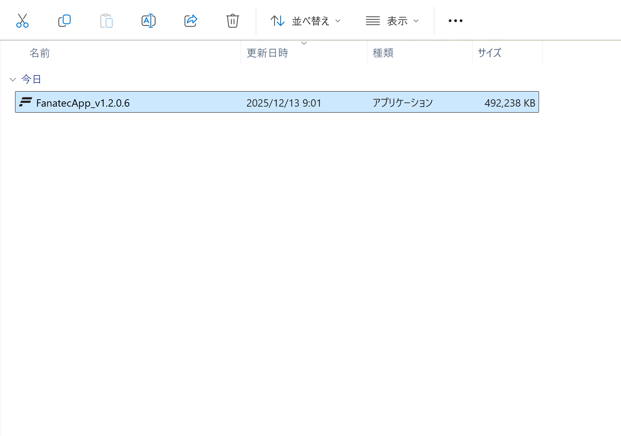The width and height of the screenshot is (621, 436).
Task: Select the FanatecApp_v1.2.0.6 file name
Action: pos(83,103)
